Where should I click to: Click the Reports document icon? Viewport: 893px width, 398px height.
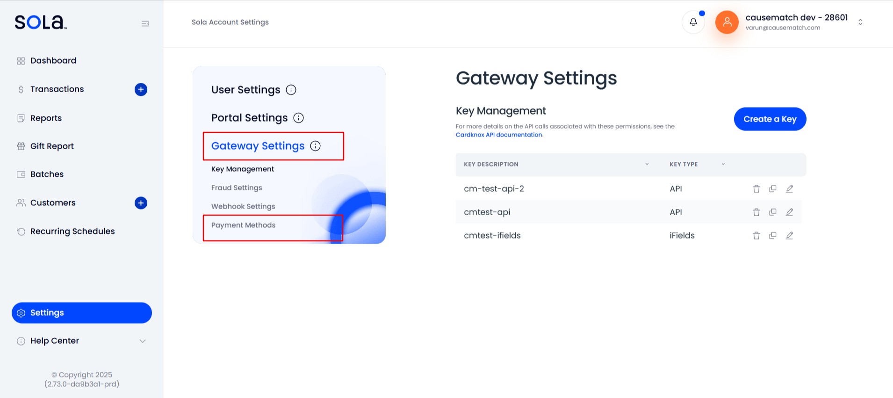coord(21,118)
